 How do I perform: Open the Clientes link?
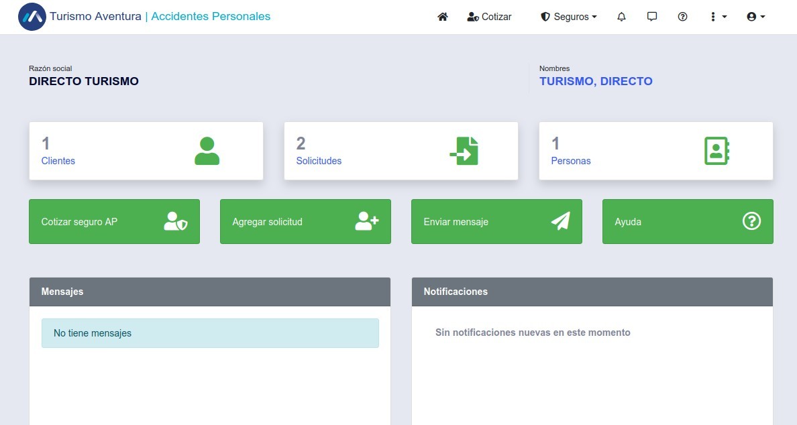(58, 161)
